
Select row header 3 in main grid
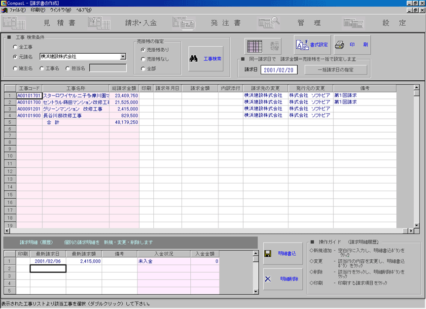[10, 109]
